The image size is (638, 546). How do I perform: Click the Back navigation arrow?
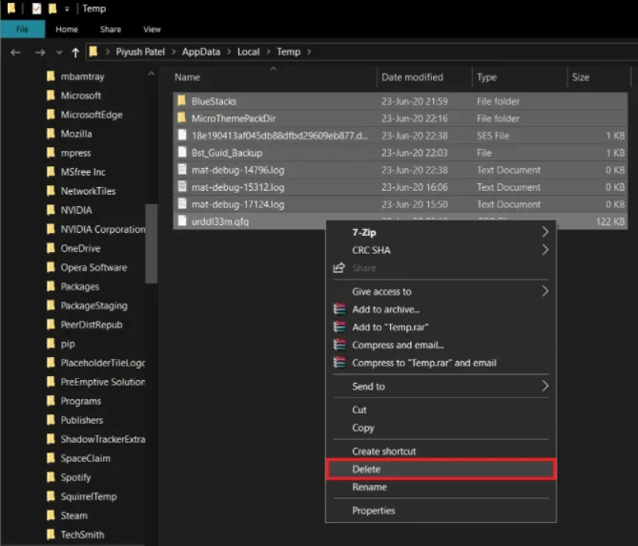tap(15, 52)
